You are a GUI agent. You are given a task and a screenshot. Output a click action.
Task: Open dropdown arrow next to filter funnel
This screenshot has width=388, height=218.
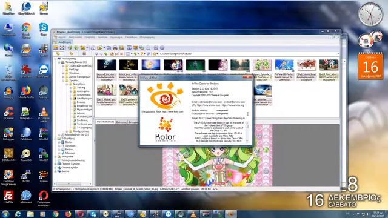pyautogui.click(x=145, y=54)
